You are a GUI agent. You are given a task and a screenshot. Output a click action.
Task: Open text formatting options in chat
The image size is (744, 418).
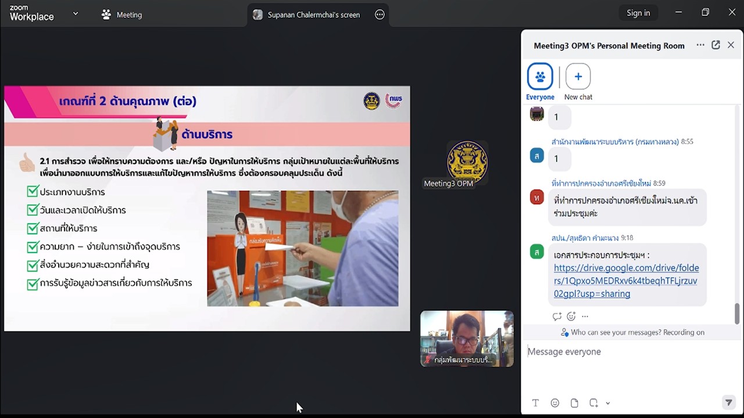point(535,402)
